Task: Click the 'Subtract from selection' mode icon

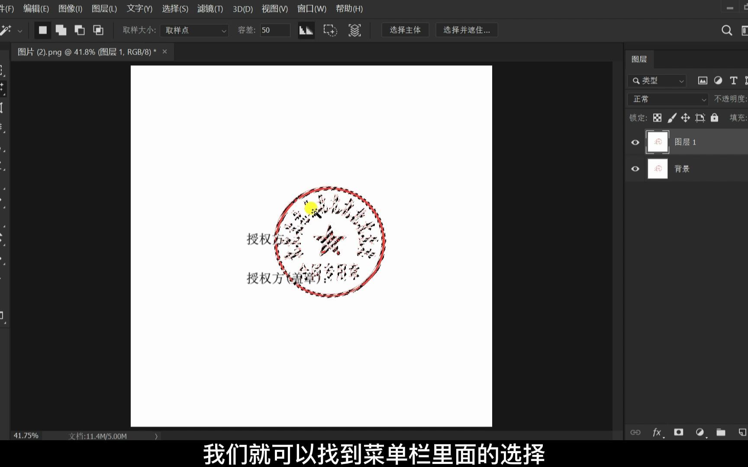Action: point(80,30)
